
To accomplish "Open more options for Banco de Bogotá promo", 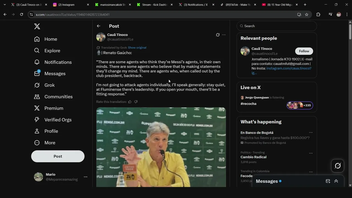I will [x=311, y=133].
